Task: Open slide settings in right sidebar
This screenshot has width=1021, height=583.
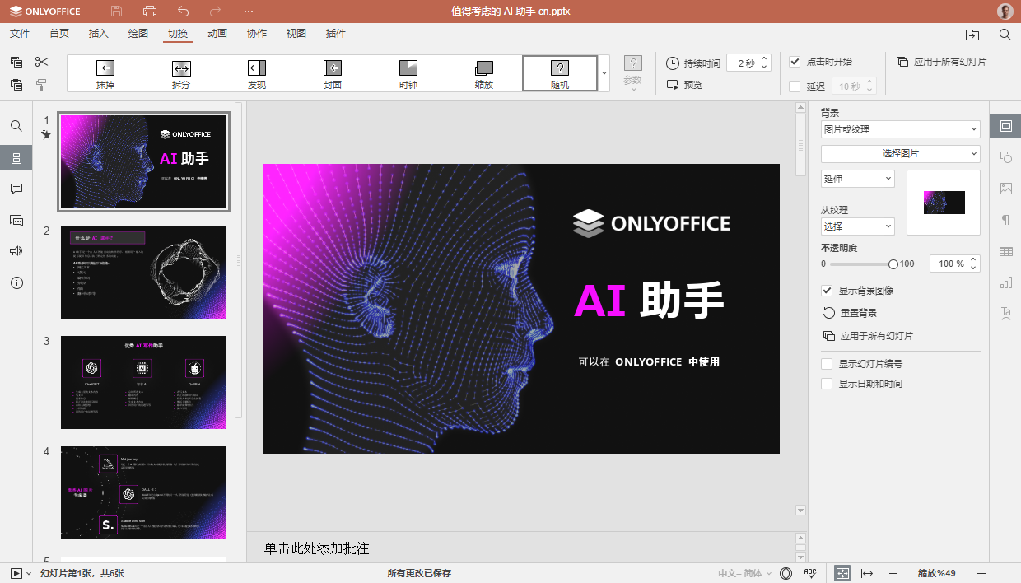Action: point(1005,126)
